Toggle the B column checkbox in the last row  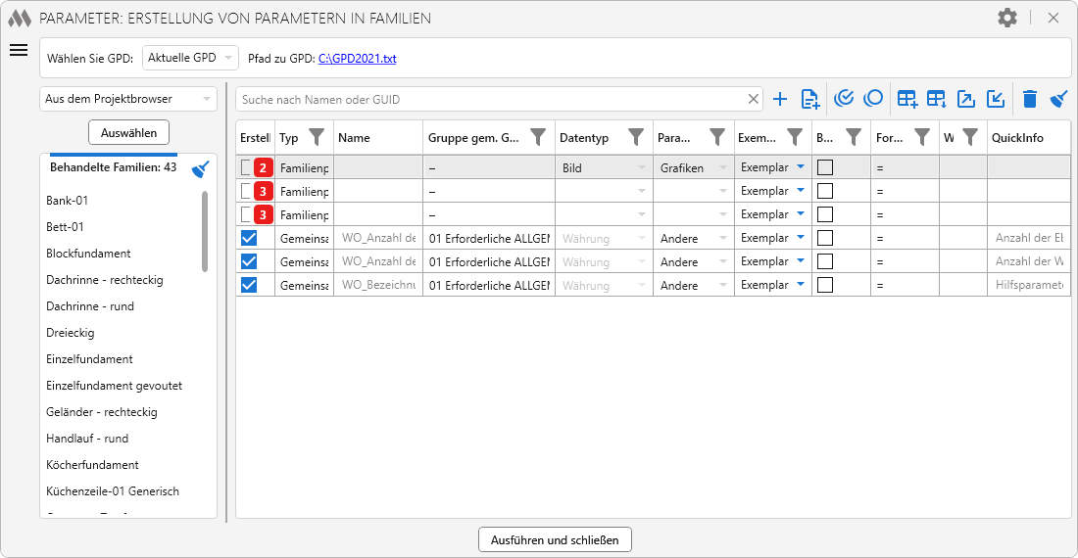tap(825, 285)
